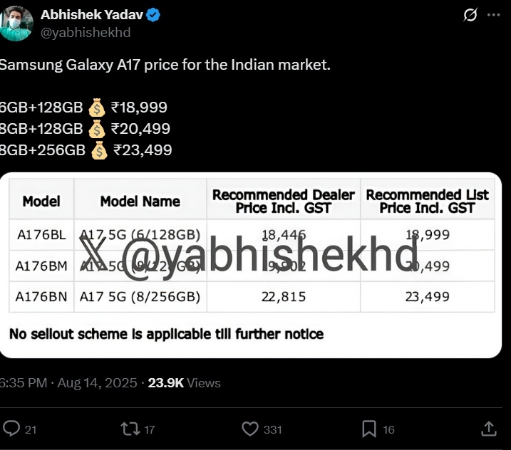The image size is (511, 450).
Task: Open the share upload icon
Action: point(489,429)
